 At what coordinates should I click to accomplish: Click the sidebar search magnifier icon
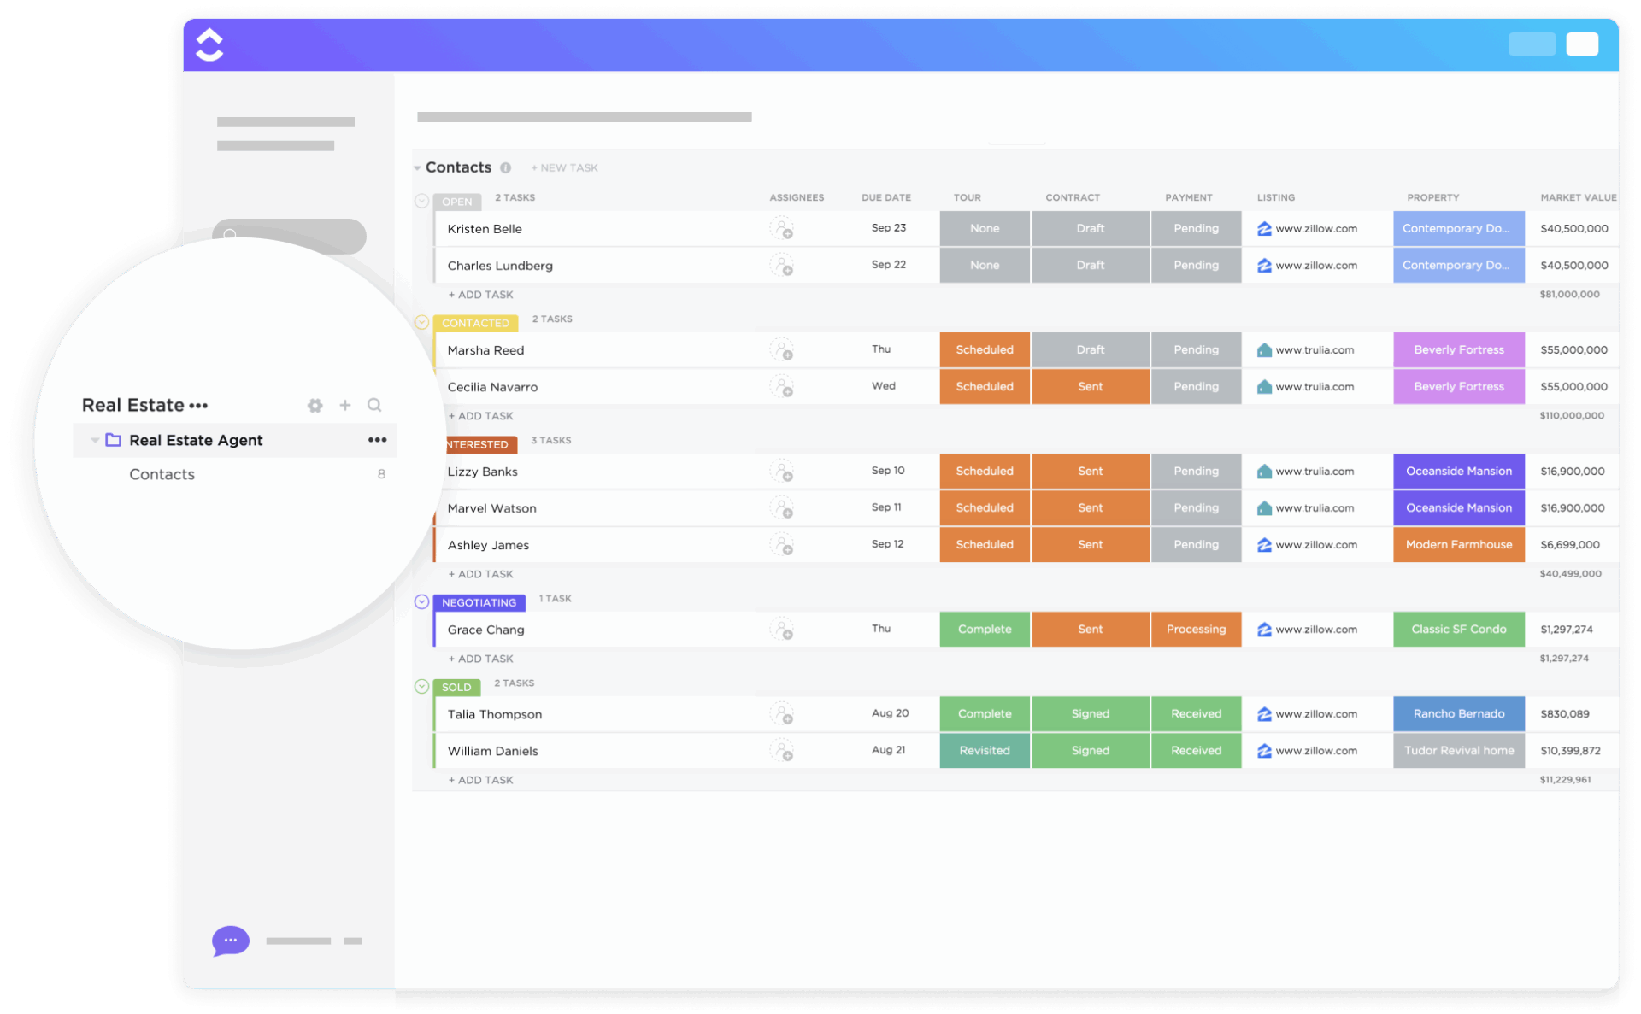point(374,406)
